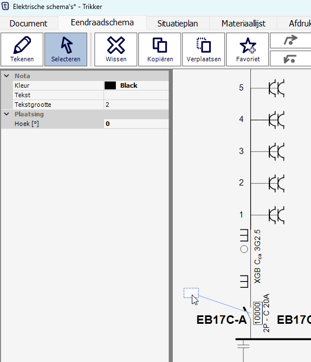
Task: Click the 2P - C 20A breaker label
Action: [266, 313]
